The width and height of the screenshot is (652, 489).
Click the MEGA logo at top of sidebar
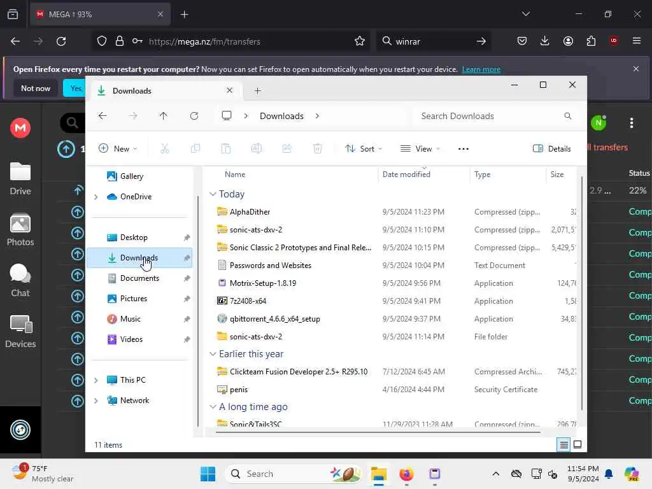[20, 127]
